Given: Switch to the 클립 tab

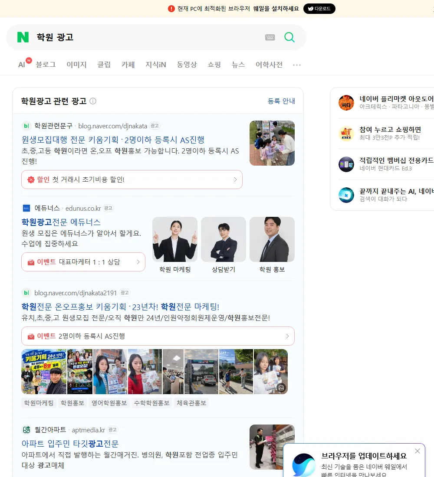Looking at the screenshot, I should (104, 65).
